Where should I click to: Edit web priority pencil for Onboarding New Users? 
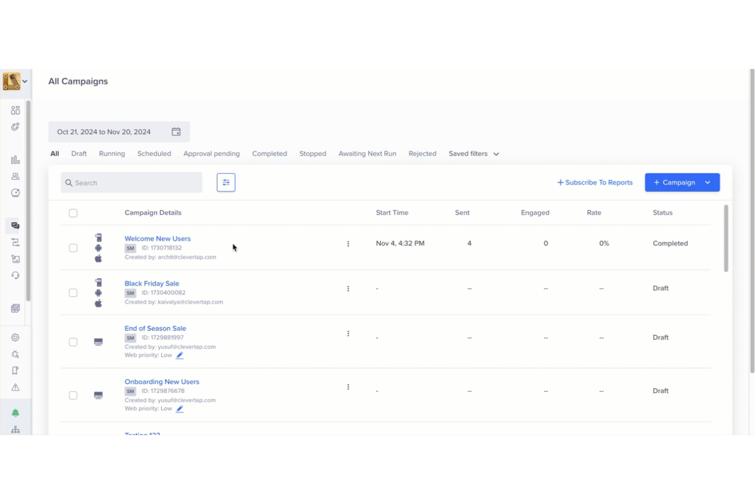[180, 409]
